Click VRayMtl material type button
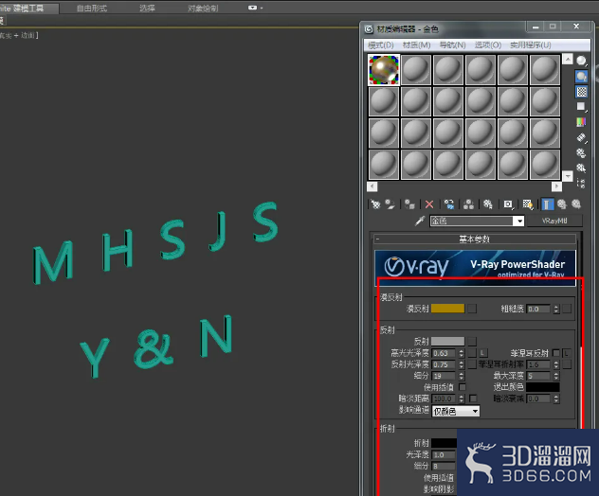The height and width of the screenshot is (496, 599). [x=554, y=221]
